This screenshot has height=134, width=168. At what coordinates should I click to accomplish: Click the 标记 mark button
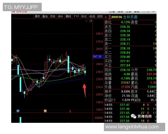(x=84, y=16)
